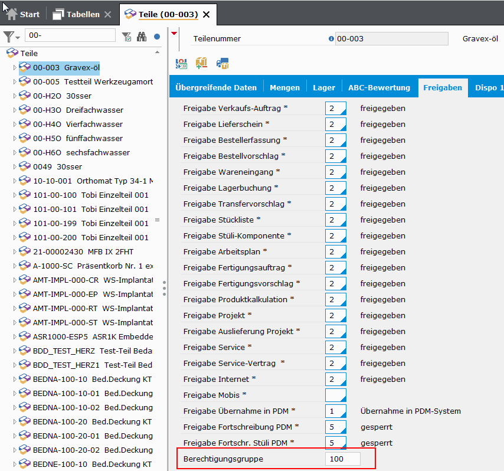Viewport: 504px width, 471px height.
Task: Click 'gesperrt' beside Freigabe Fortschr. Stüli PDM
Action: [x=377, y=443]
